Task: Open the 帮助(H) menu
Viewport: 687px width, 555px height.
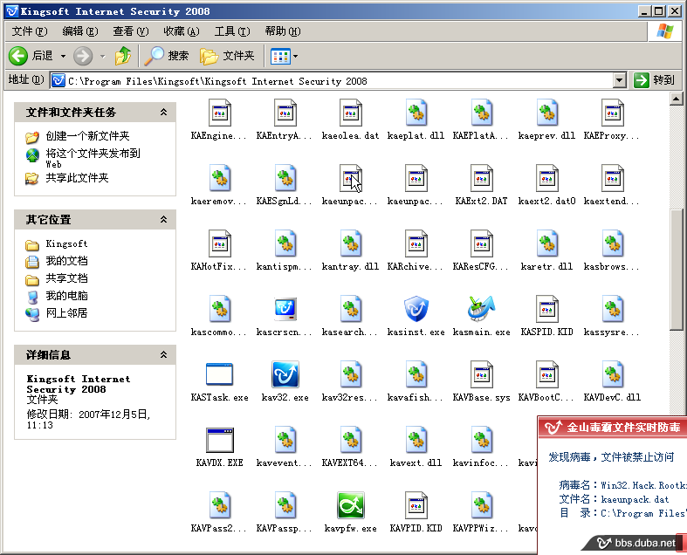Action: 283,31
